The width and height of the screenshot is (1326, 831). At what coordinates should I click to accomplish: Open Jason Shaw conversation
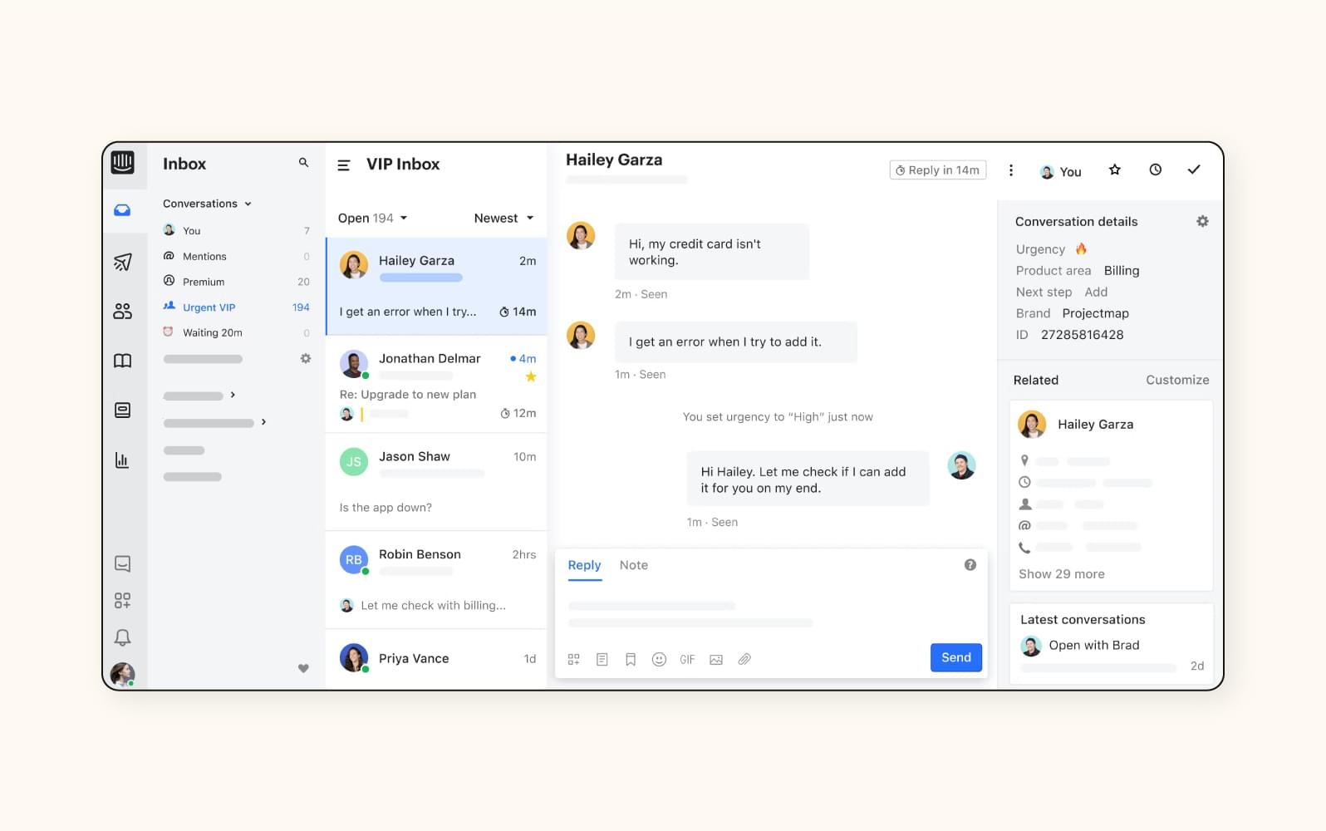click(437, 482)
